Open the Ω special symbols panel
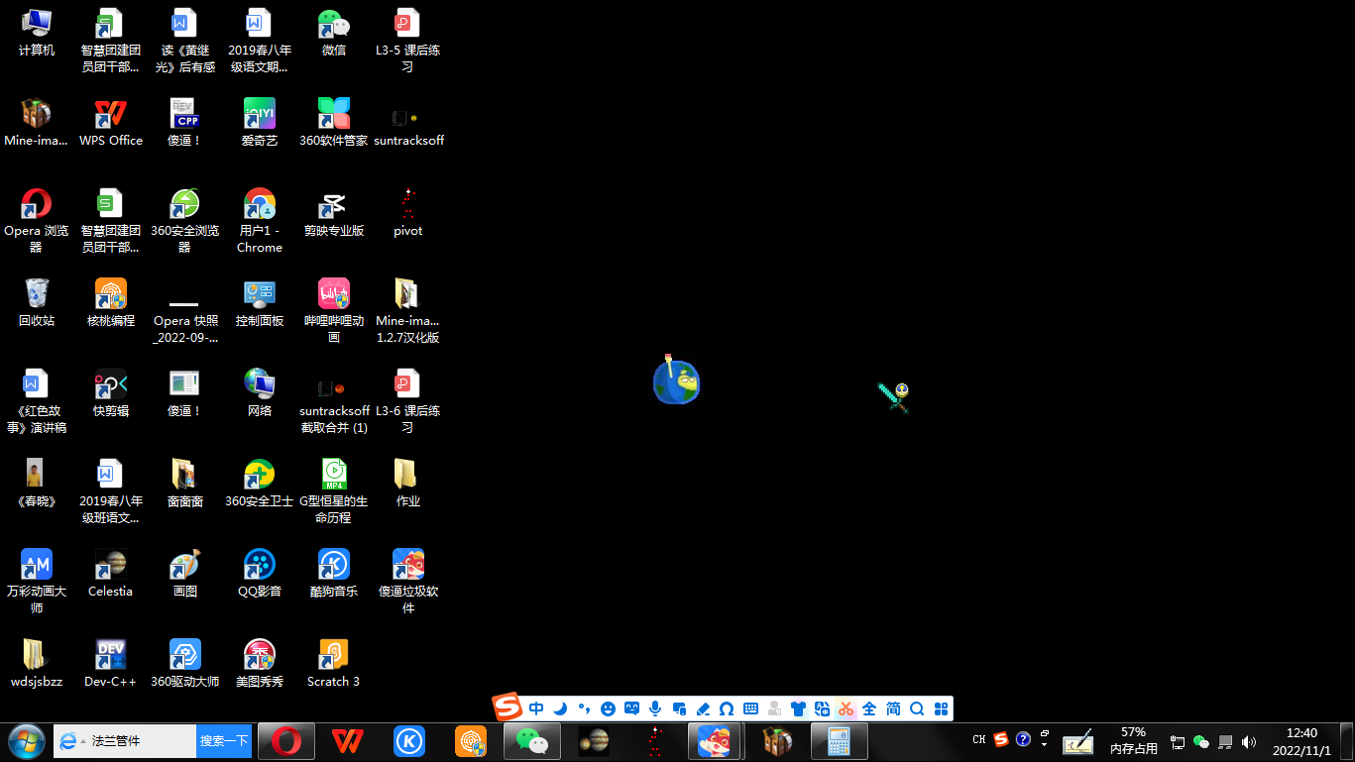Screen dimensions: 1355x762 (727, 708)
